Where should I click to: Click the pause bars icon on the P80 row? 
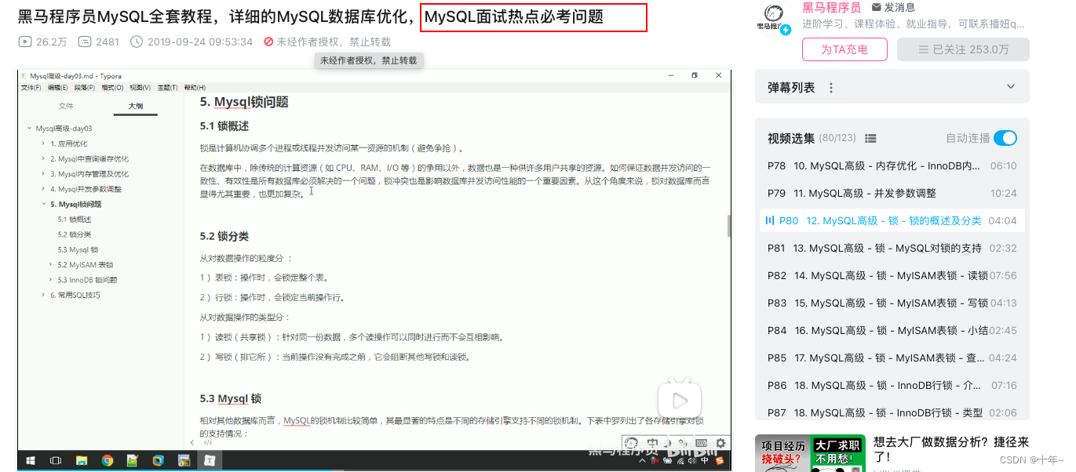coord(769,221)
